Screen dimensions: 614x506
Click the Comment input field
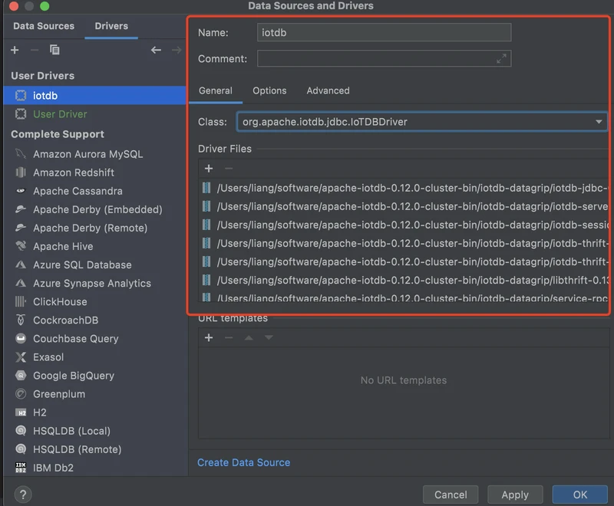(384, 59)
